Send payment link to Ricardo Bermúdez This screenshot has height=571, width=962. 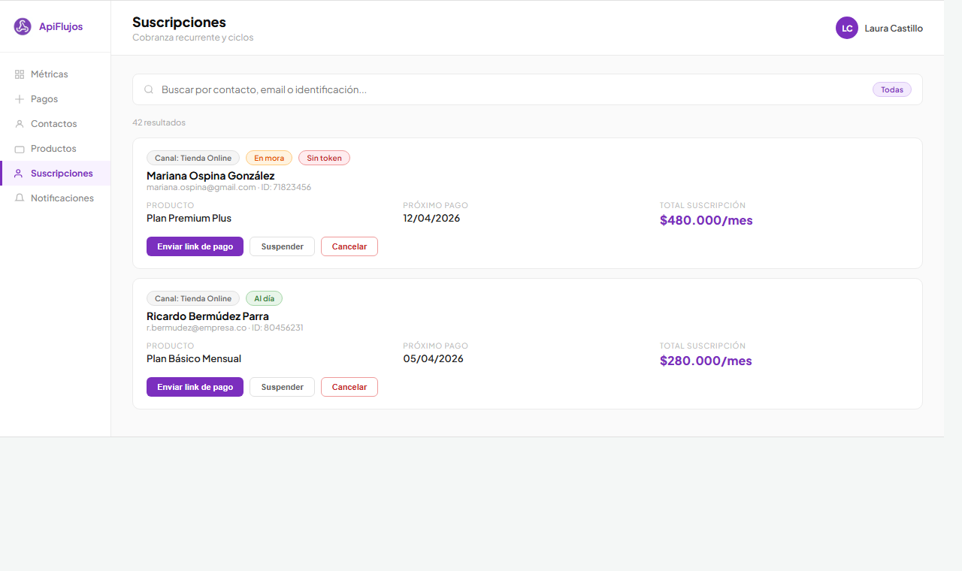(x=195, y=387)
